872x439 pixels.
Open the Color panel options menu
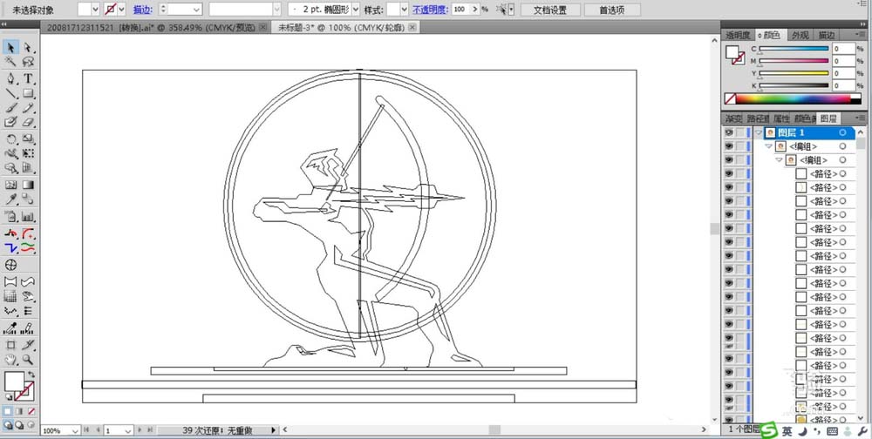(861, 35)
